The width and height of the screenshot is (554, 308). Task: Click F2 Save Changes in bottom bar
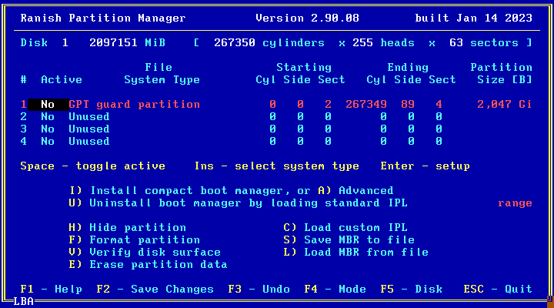pos(155,290)
